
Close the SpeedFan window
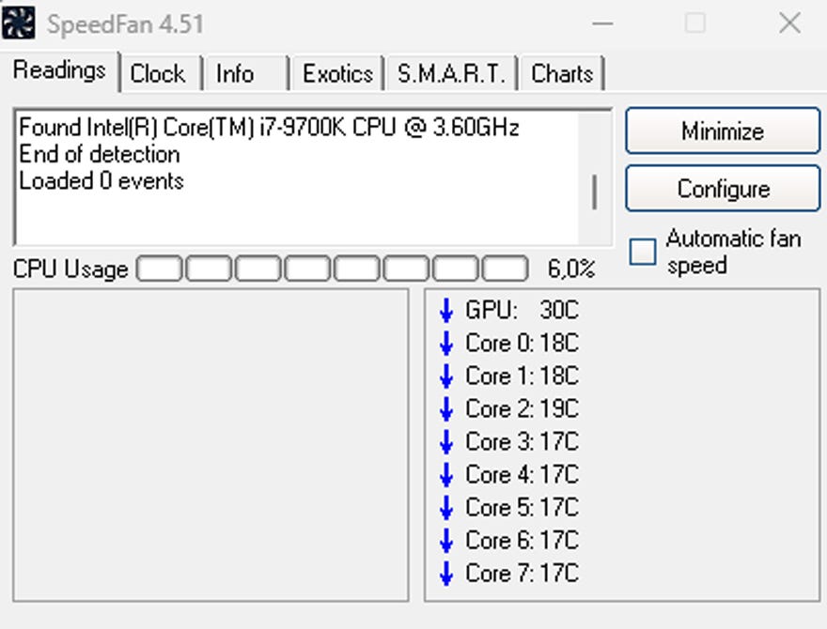[789, 23]
